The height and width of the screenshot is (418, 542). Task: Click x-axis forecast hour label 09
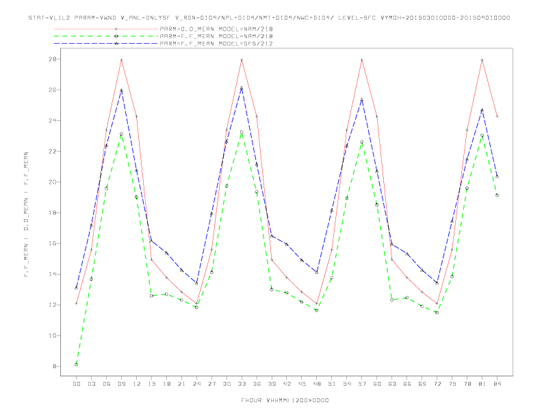121,384
